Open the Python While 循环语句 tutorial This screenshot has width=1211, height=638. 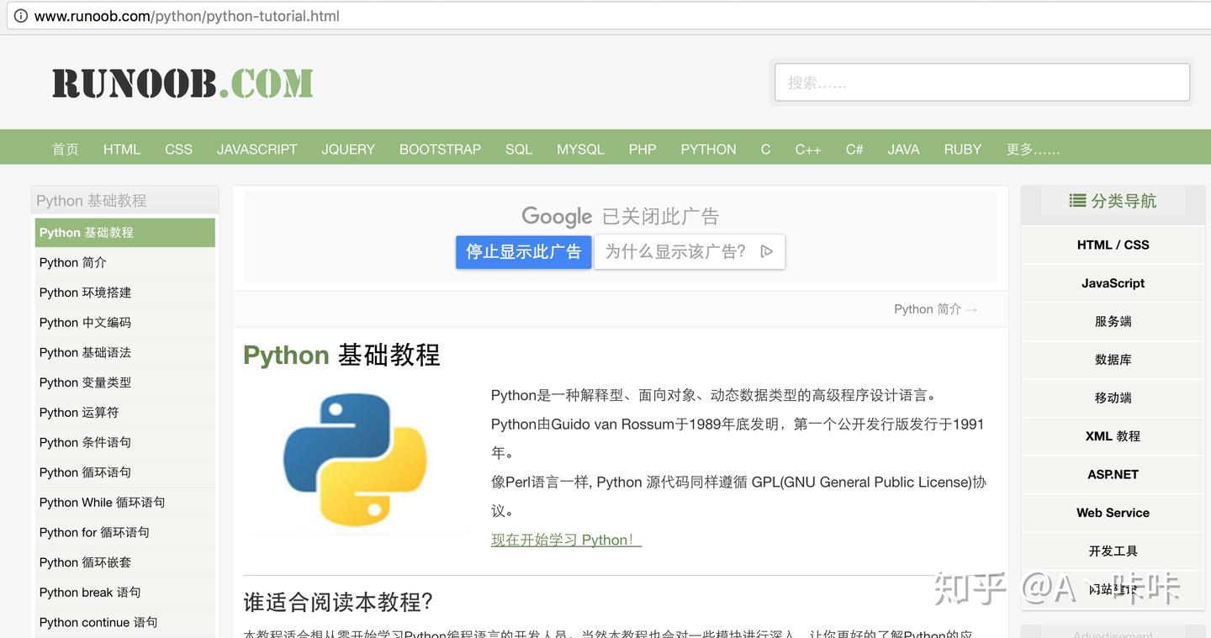[x=102, y=502]
